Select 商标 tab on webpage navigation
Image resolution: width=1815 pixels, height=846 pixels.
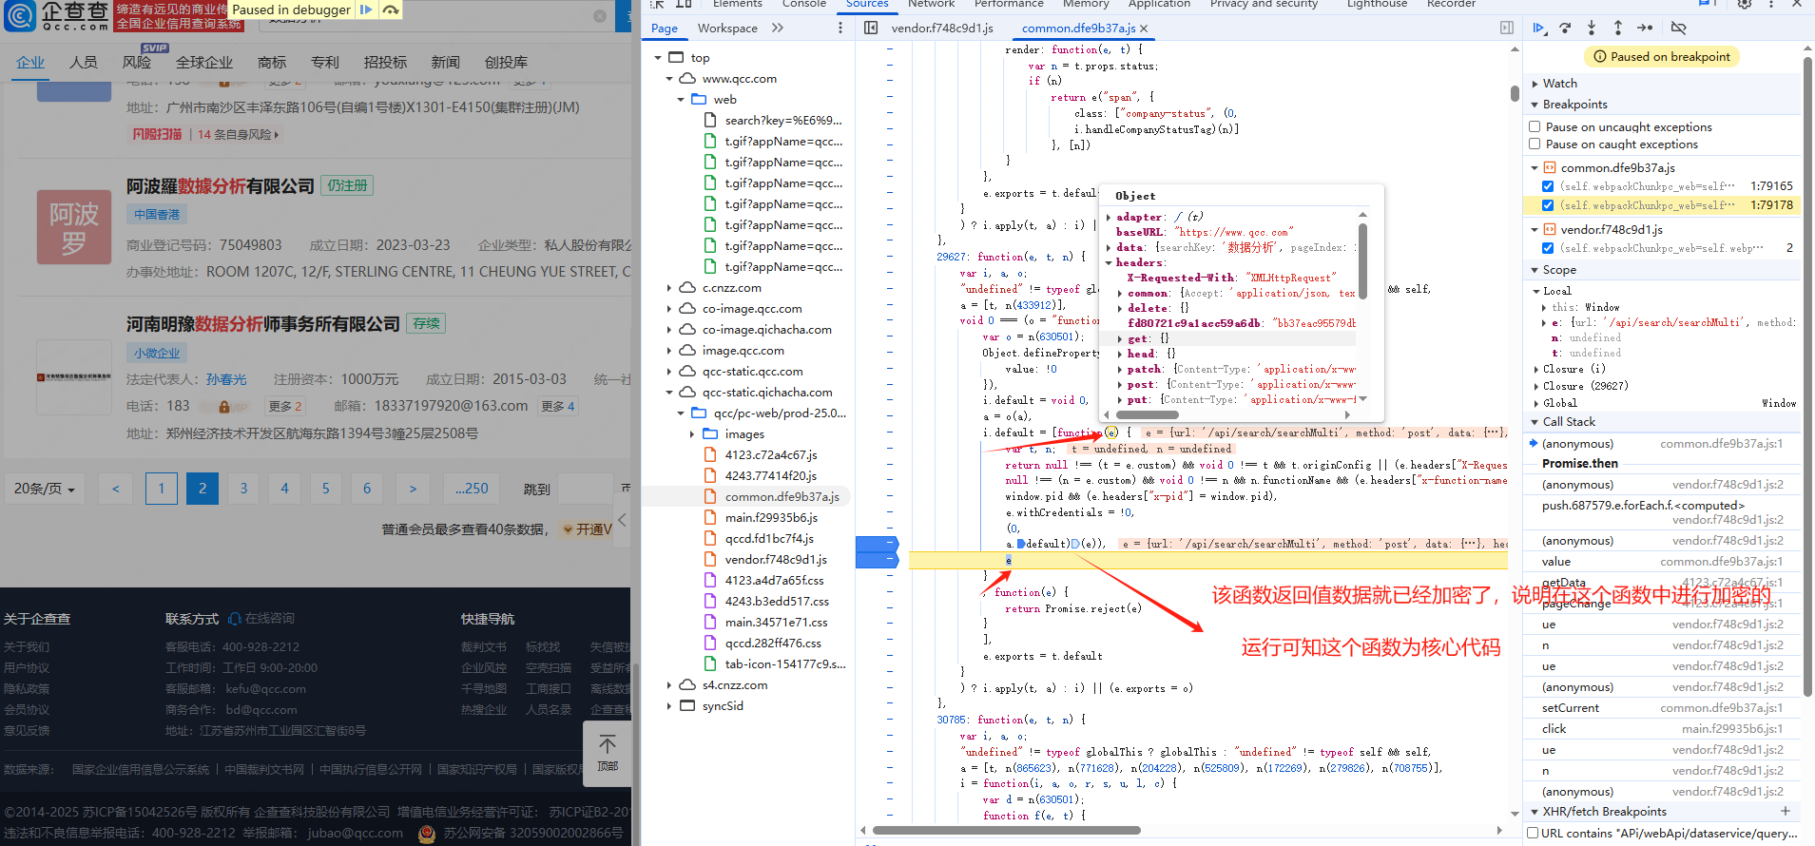[272, 62]
